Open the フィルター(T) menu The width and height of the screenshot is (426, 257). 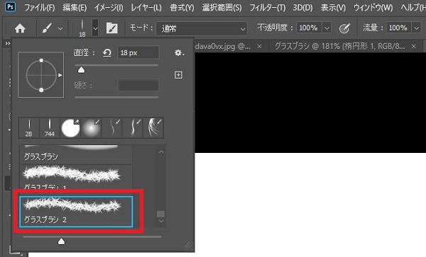tap(268, 8)
